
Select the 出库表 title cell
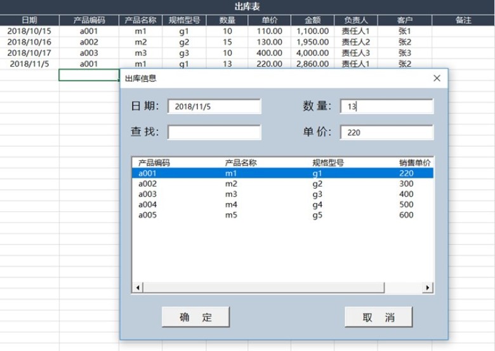247,6
